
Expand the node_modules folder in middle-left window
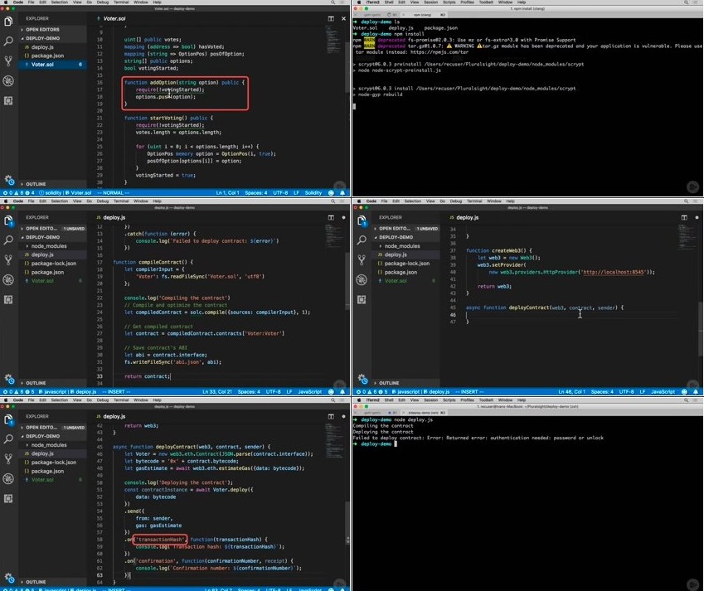click(x=48, y=246)
